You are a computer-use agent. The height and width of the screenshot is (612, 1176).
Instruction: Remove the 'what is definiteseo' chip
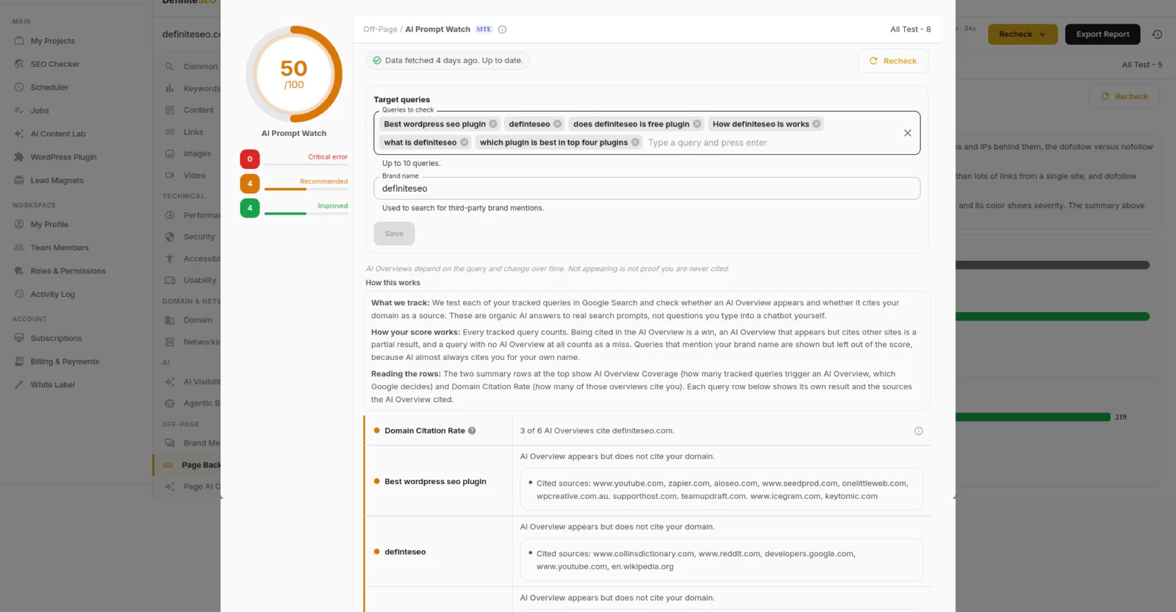[464, 143]
